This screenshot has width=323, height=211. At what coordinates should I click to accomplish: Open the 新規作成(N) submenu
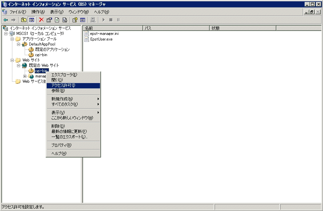73,99
